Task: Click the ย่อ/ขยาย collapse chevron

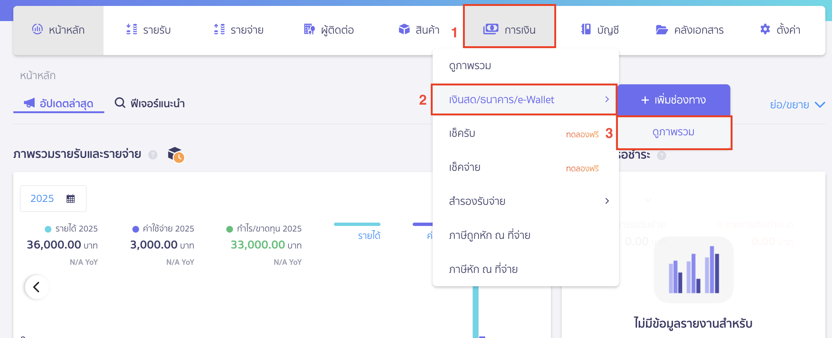Action: [821, 104]
